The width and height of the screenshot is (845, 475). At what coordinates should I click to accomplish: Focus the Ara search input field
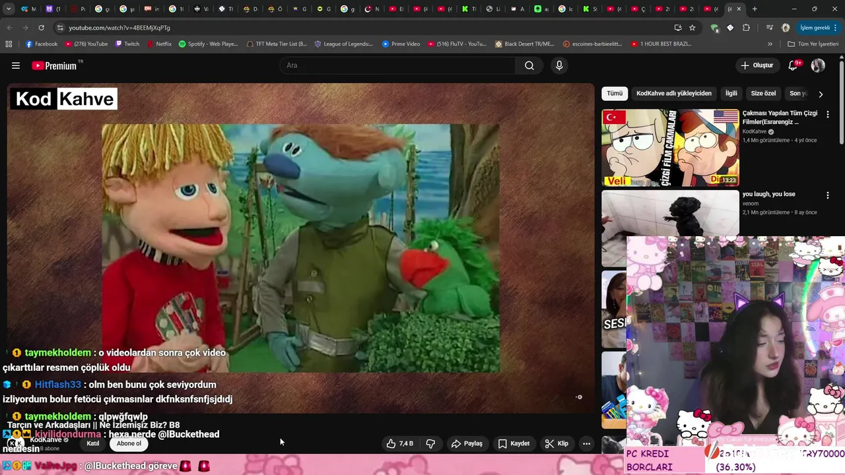click(397, 65)
